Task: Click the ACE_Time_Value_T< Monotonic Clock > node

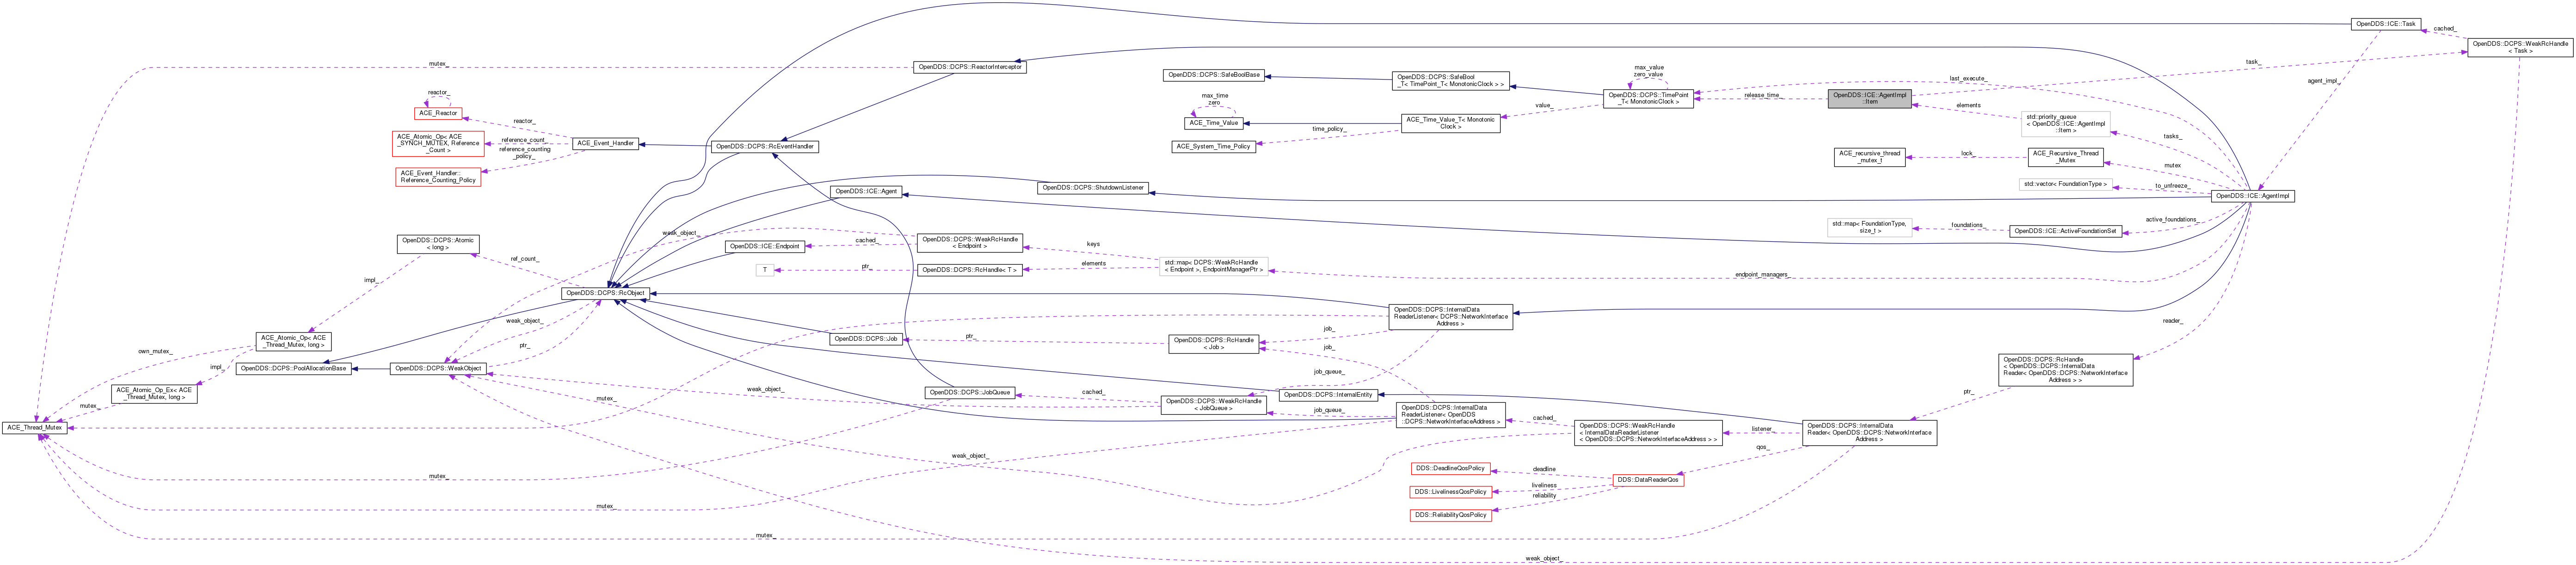Action: (1450, 123)
